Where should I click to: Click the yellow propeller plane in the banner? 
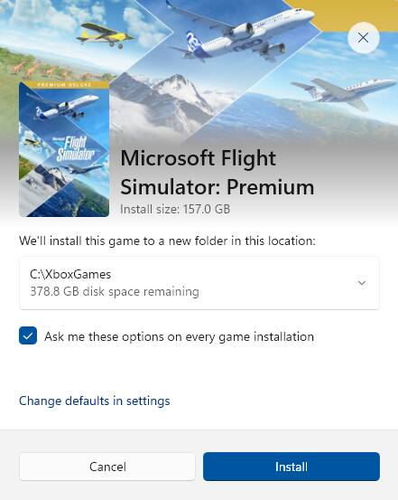(x=105, y=35)
